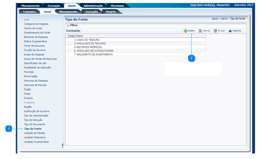Open Natureza de Receita sidebar link

click(x=35, y=85)
